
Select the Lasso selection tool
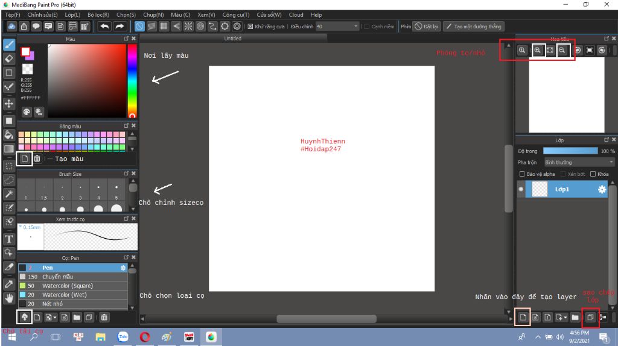(9, 180)
